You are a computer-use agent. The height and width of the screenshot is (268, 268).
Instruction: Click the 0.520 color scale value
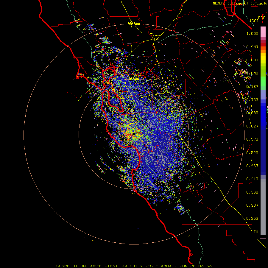pyautogui.click(x=252, y=153)
